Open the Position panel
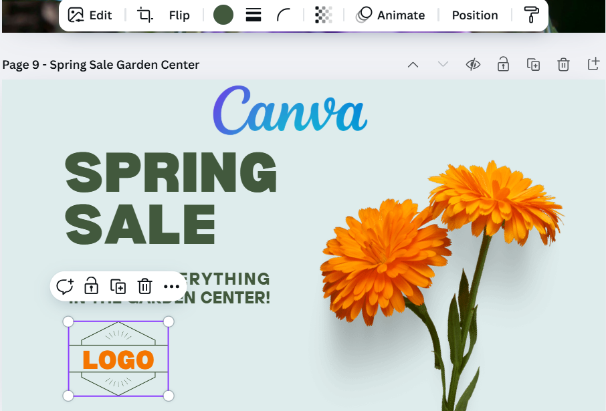The width and height of the screenshot is (606, 411). (475, 15)
